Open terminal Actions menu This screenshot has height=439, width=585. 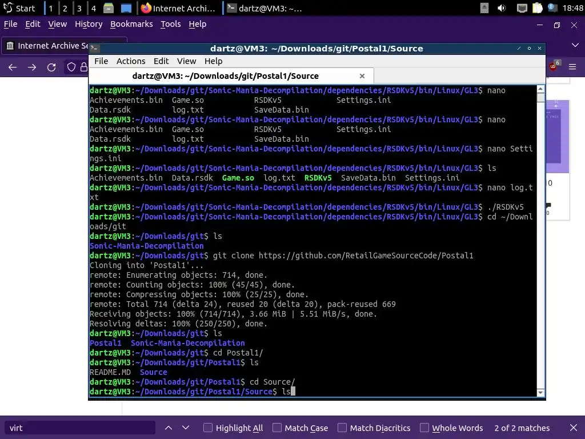coord(131,61)
